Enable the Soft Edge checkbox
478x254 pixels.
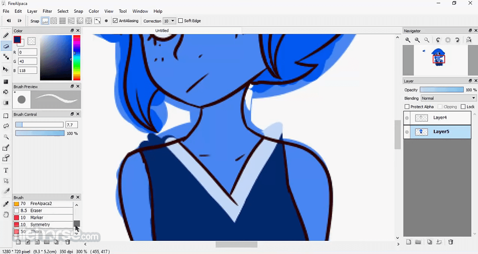click(x=180, y=21)
